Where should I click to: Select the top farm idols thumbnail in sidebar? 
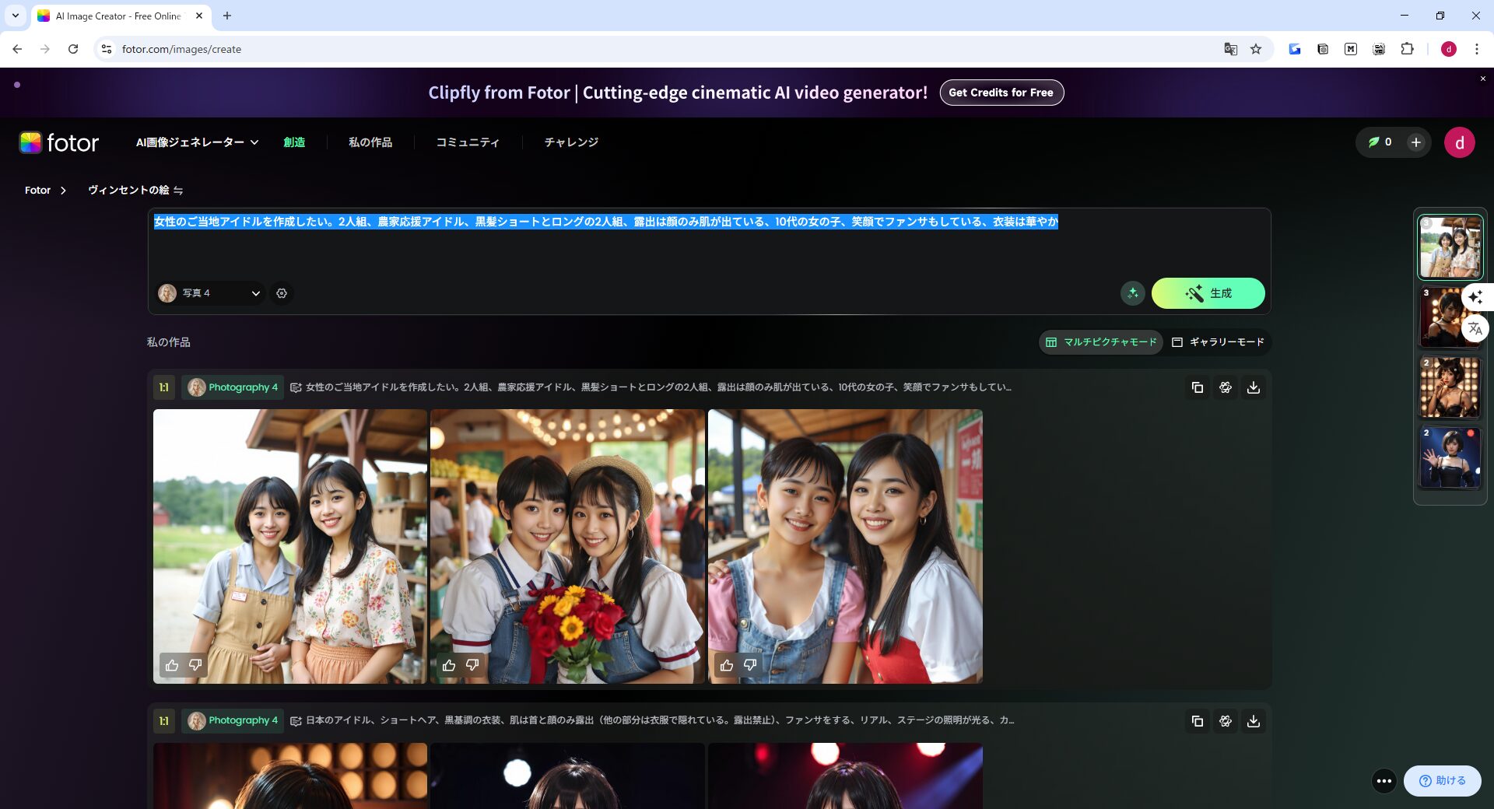click(x=1449, y=247)
